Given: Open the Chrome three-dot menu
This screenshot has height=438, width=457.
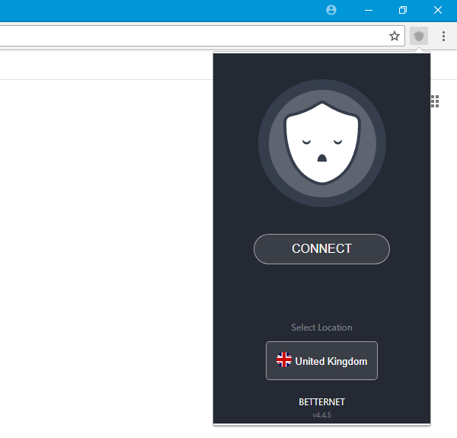Looking at the screenshot, I should [443, 36].
